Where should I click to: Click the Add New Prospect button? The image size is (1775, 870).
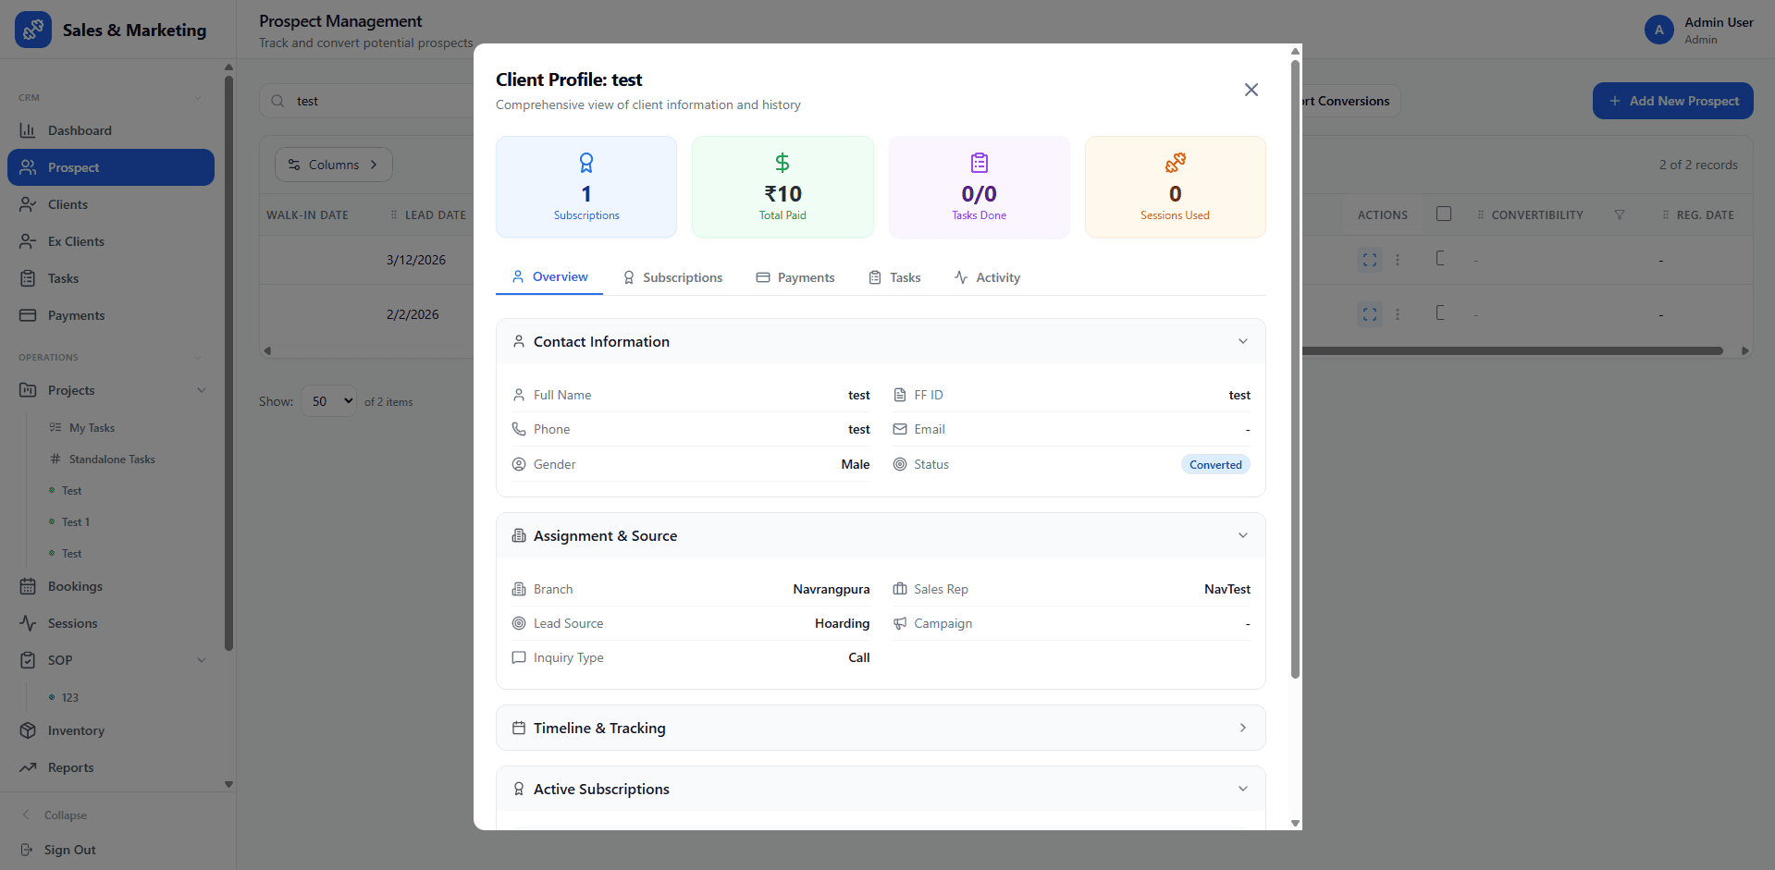tap(1672, 101)
